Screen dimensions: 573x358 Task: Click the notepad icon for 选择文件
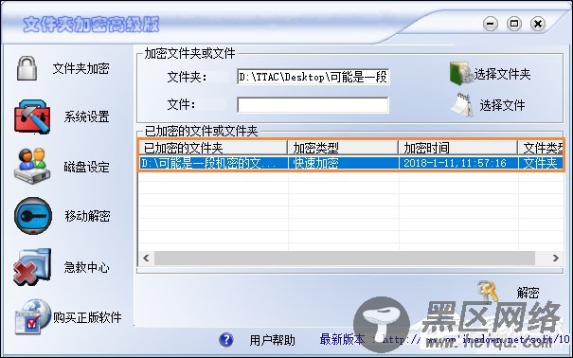click(461, 104)
